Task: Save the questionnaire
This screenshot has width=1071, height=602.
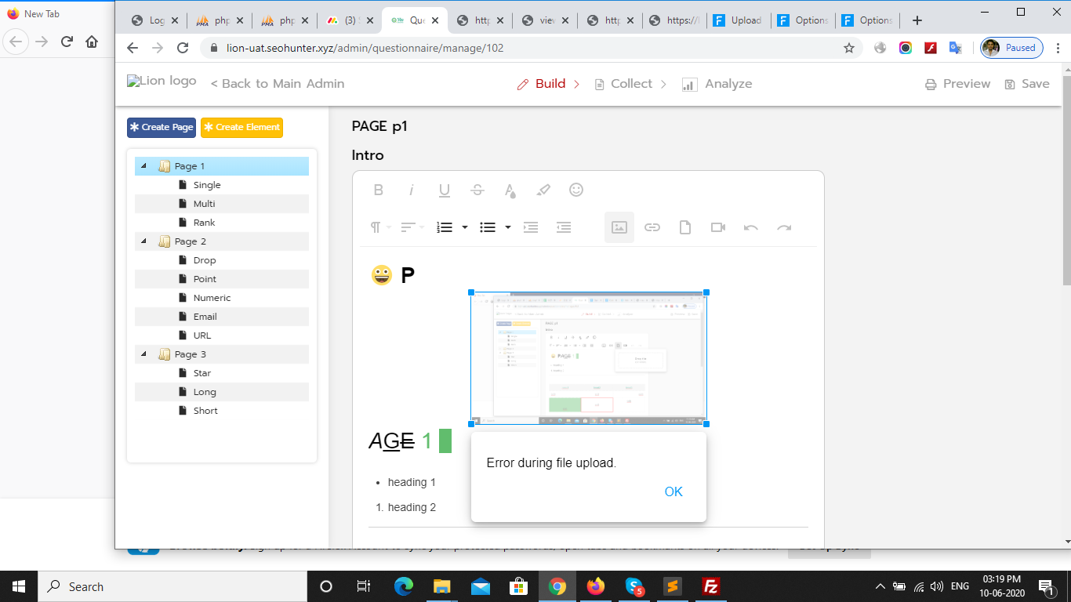Action: point(1027,84)
